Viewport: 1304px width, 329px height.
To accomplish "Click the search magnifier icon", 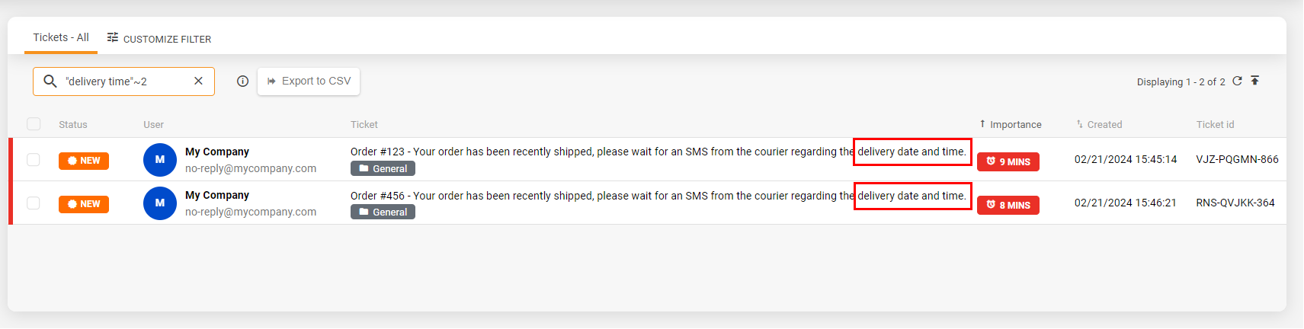I will pyautogui.click(x=50, y=81).
